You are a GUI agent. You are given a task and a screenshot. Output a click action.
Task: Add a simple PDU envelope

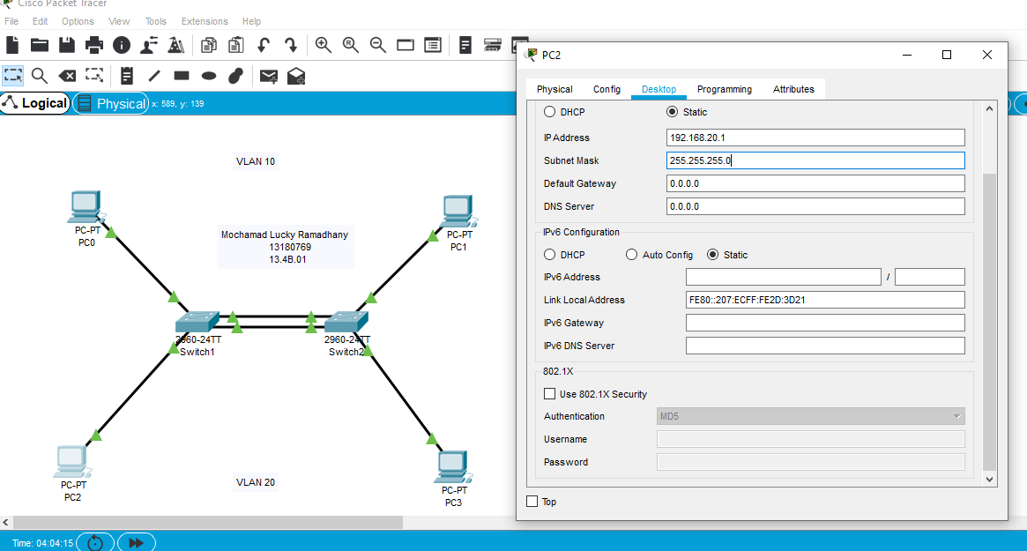(x=269, y=76)
